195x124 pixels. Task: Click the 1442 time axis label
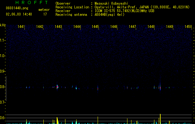(x=40, y=26)
